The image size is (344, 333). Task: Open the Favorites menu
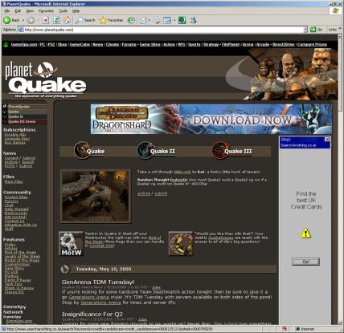coord(46,11)
